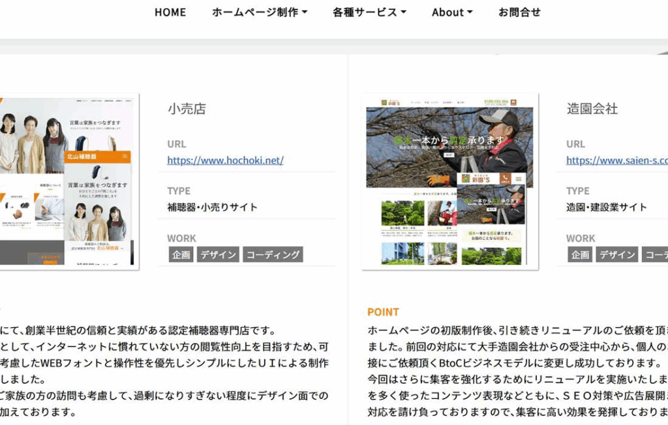Select the デザイン tag under 小売店
The height and width of the screenshot is (425, 668).
click(x=218, y=255)
